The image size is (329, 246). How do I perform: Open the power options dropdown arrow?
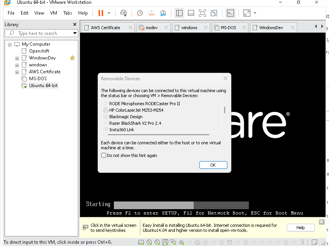click(109, 13)
